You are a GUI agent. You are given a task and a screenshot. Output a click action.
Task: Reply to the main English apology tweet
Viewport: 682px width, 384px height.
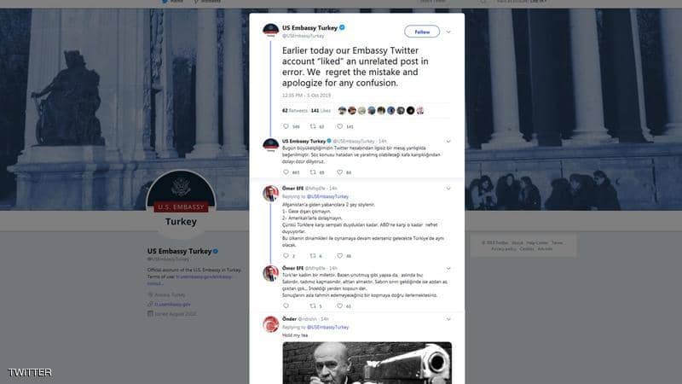click(286, 126)
